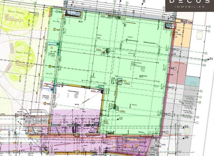Viewport: 214px width, 156px height.
Task: Click the column marker in the upper green center
Action: pyautogui.click(x=108, y=51)
